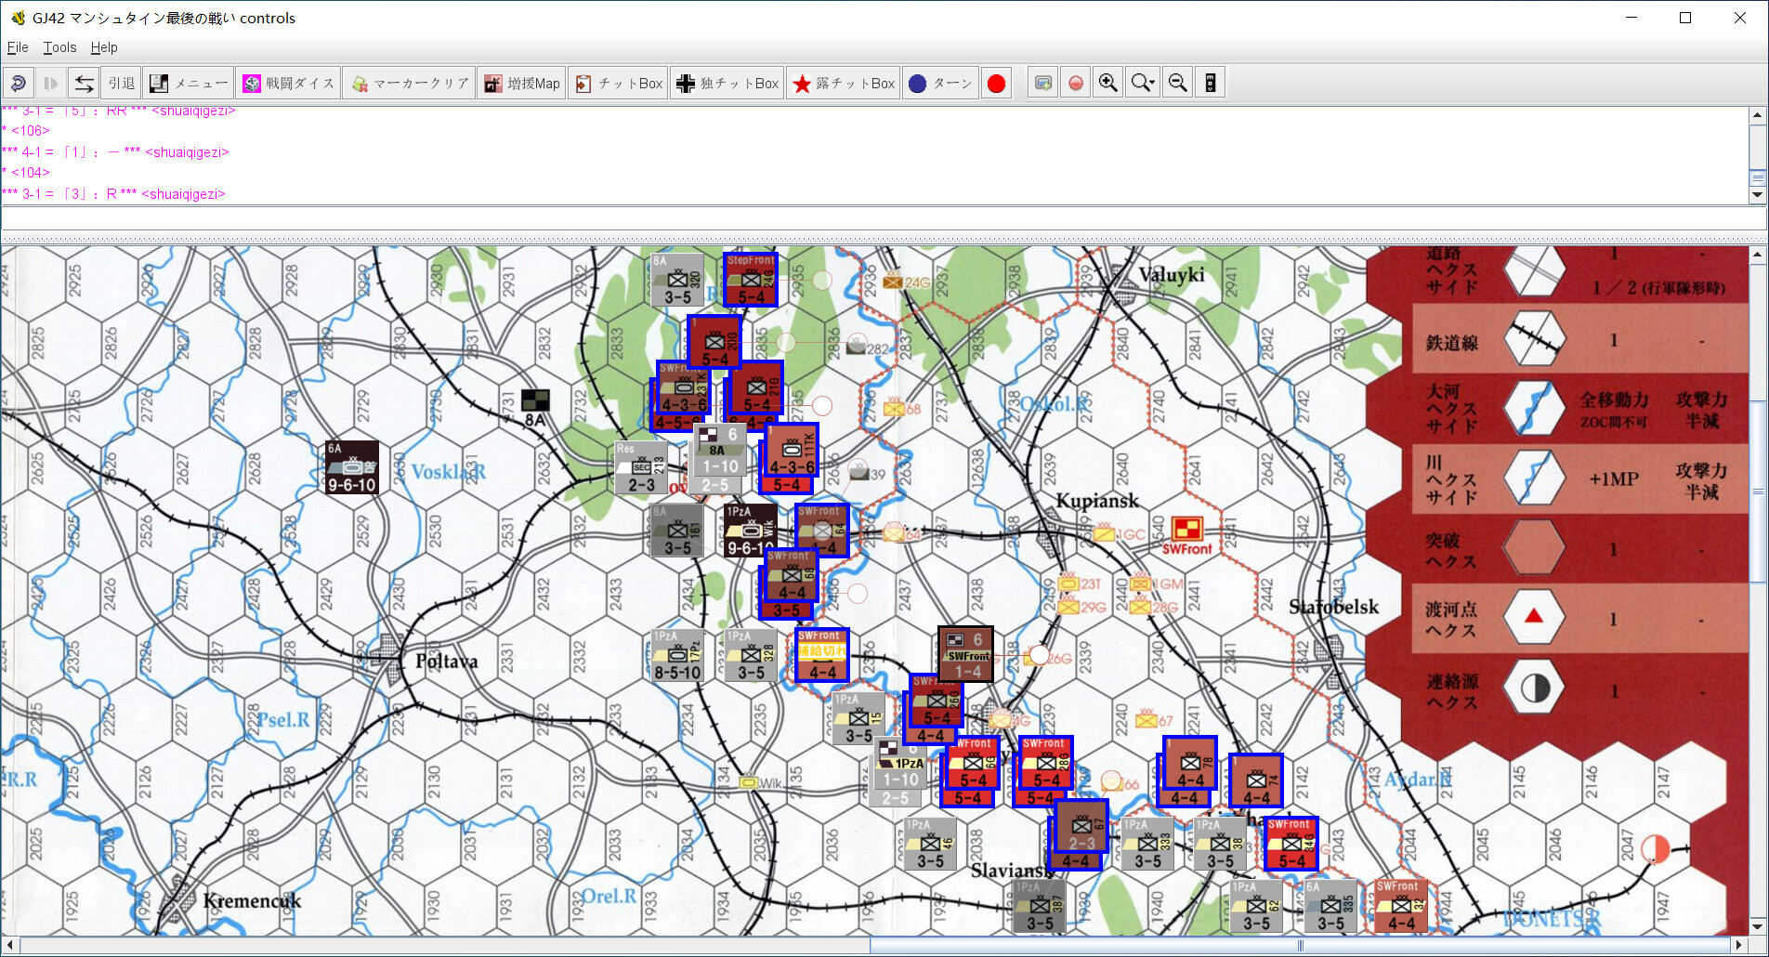Click the large red circle toolbar icon
1769x957 pixels.
996,84
